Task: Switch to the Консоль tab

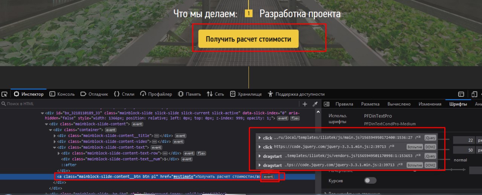Action: [x=62, y=94]
